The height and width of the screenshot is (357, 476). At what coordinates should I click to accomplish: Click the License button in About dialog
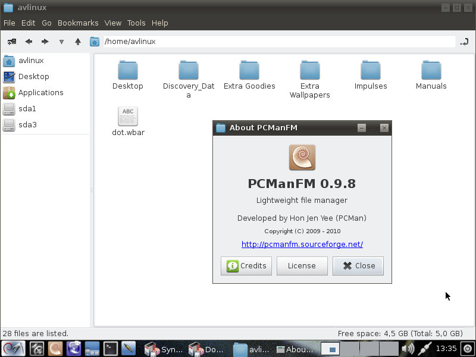302,266
